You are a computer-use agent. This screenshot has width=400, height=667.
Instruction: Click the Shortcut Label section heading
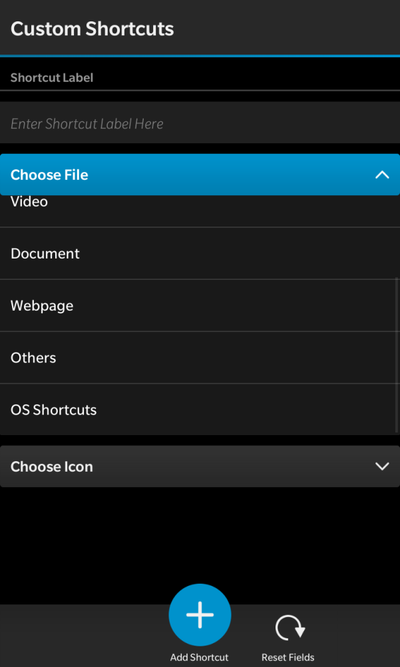(x=52, y=78)
